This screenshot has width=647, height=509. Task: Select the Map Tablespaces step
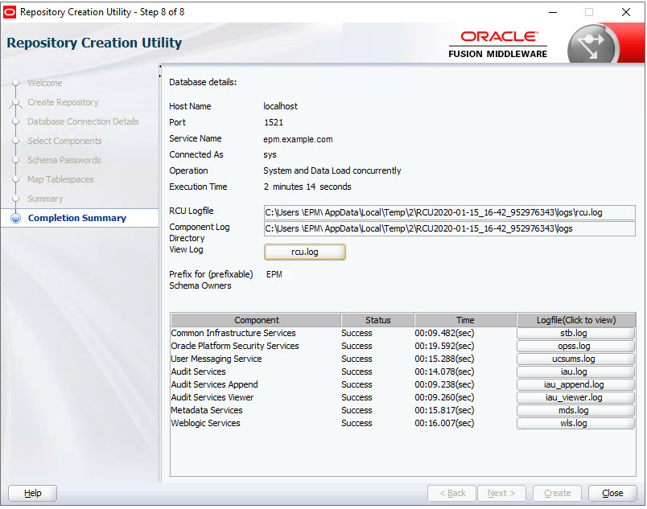[x=60, y=179]
